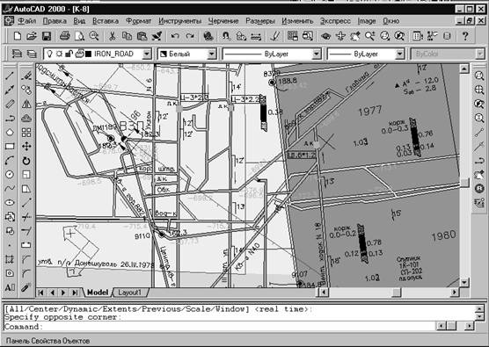Image resolution: width=489 pixels, height=347 pixels.
Task: Select the Move tool icon
Action: click(26, 147)
